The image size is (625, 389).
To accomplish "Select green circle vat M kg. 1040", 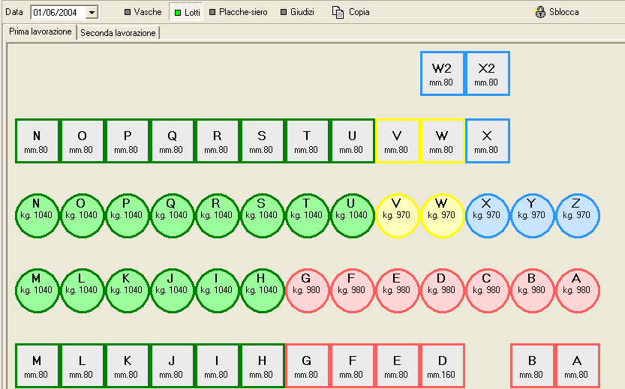I will click(37, 291).
